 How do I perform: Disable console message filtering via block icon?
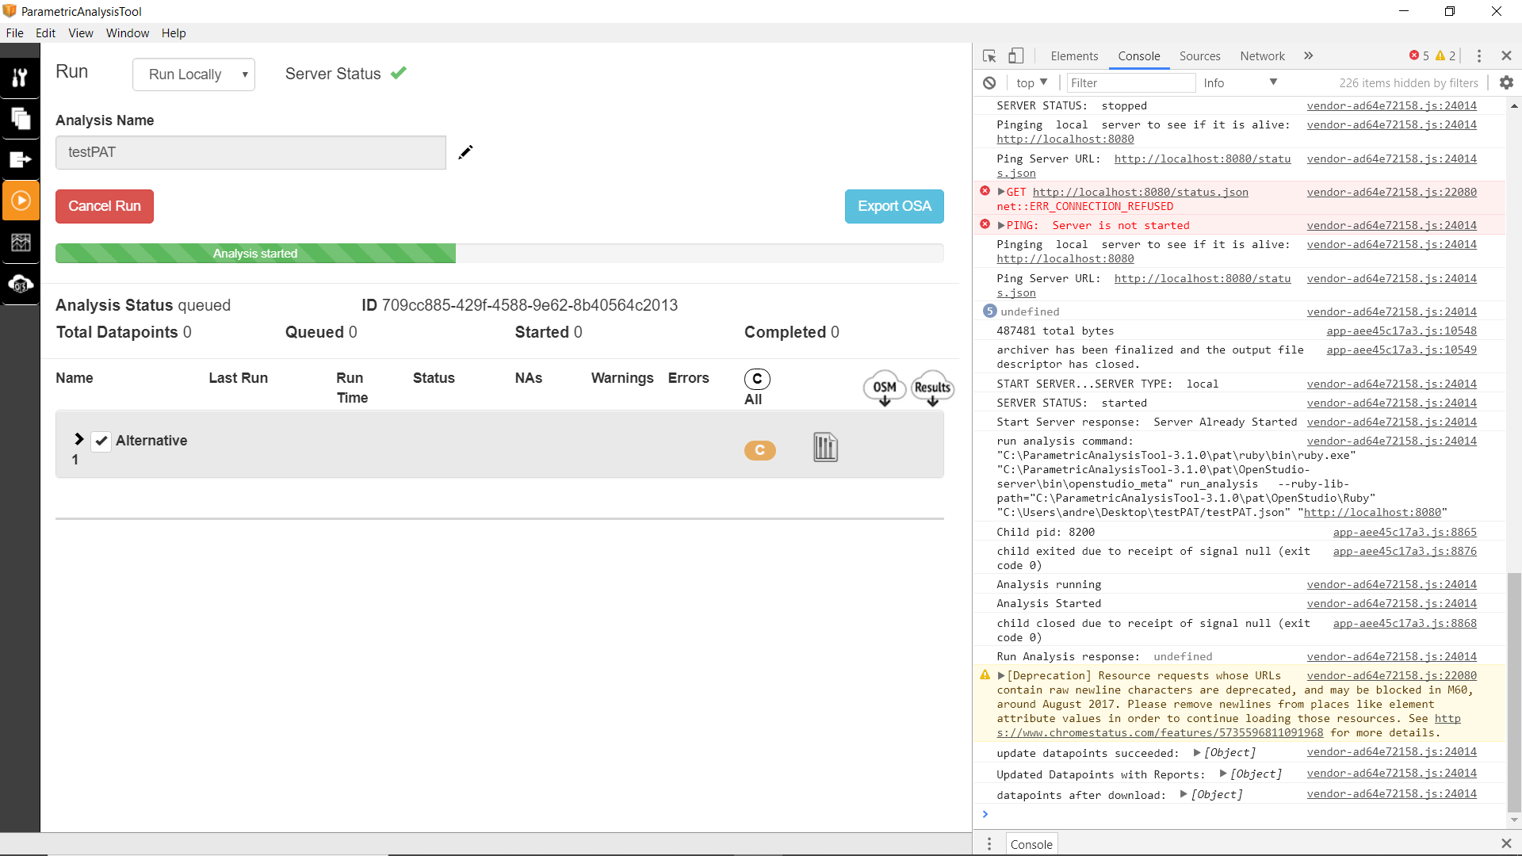point(989,82)
